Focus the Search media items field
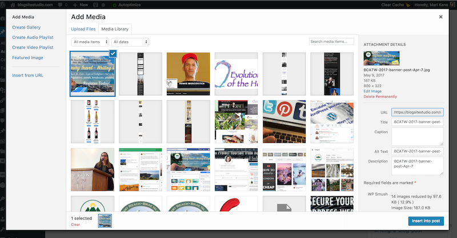Image resolution: width=457 pixels, height=238 pixels. 331,42
